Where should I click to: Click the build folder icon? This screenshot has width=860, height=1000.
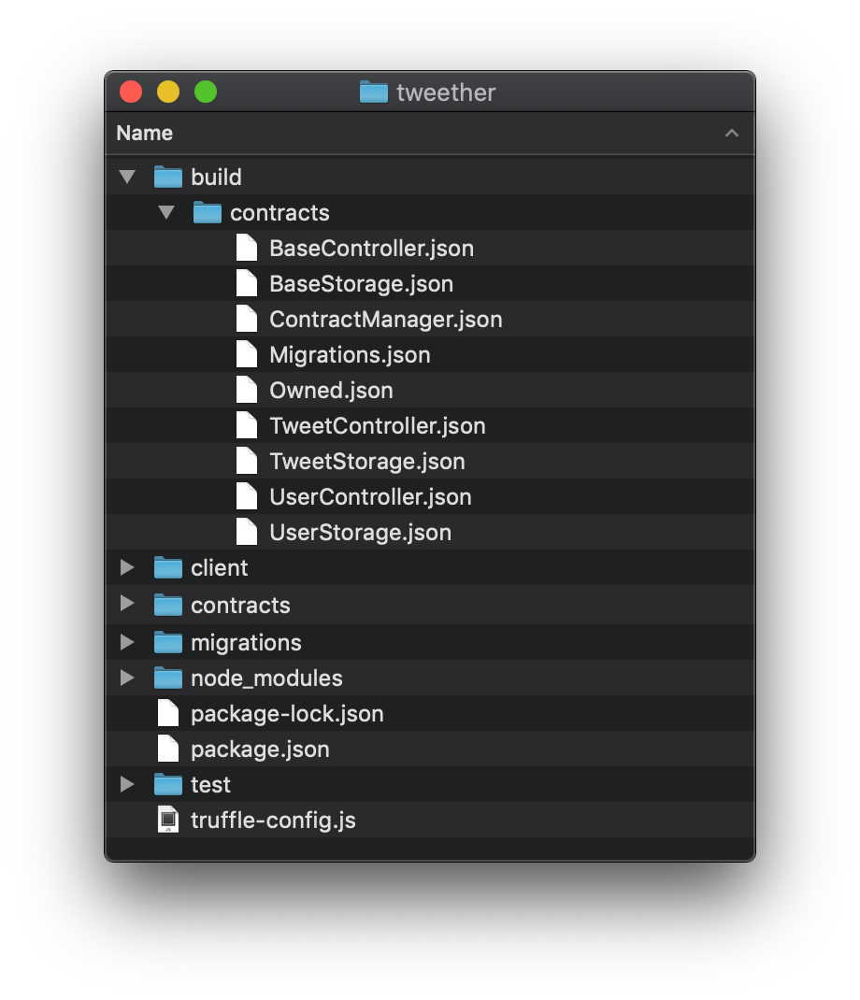[x=168, y=177]
